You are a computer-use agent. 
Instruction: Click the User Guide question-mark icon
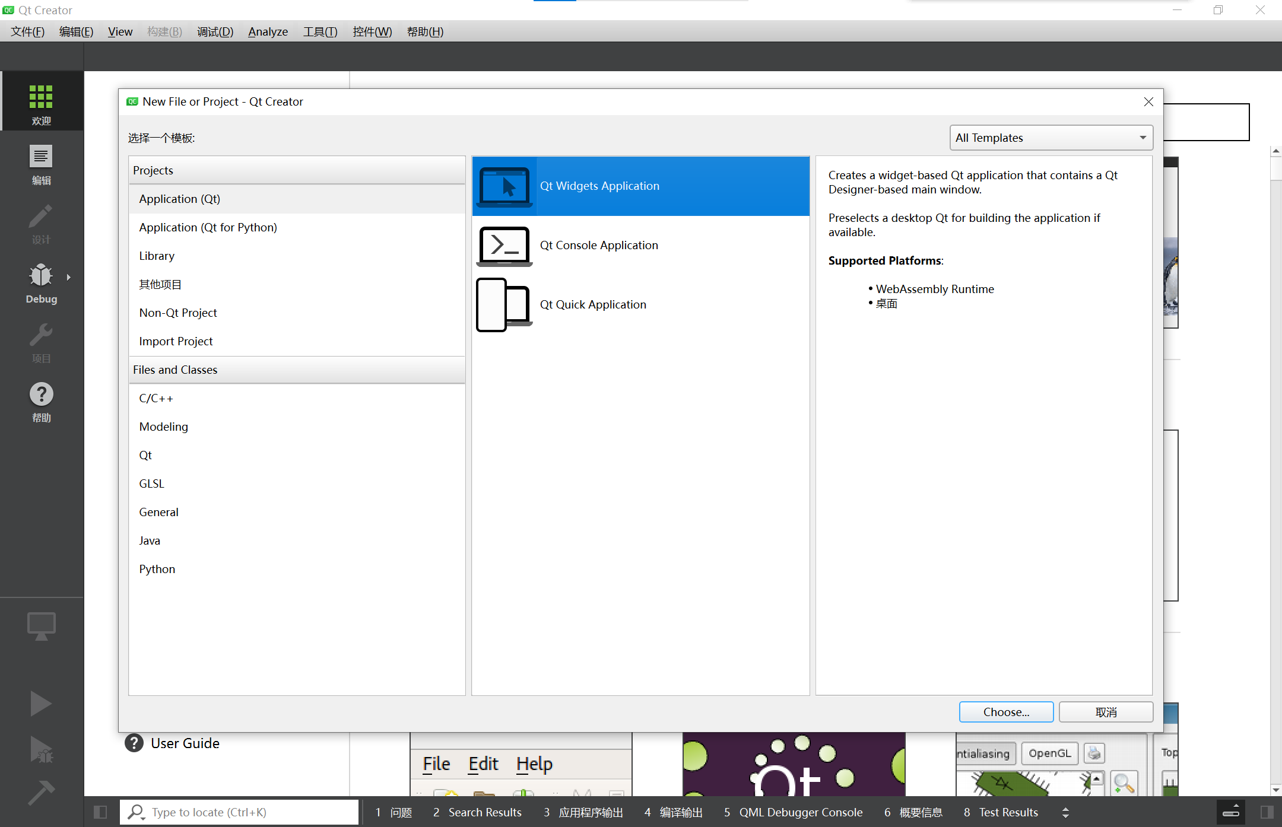(134, 743)
